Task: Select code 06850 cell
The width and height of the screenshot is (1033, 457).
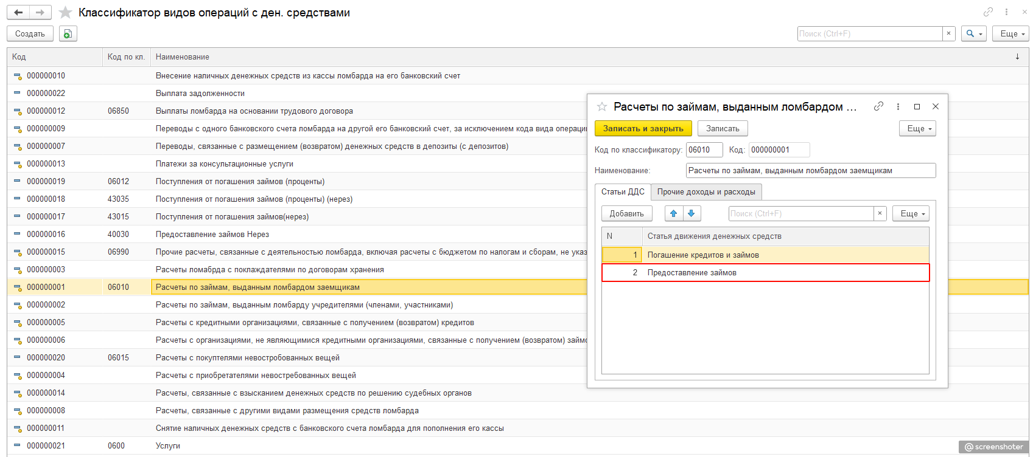Action: 127,111
